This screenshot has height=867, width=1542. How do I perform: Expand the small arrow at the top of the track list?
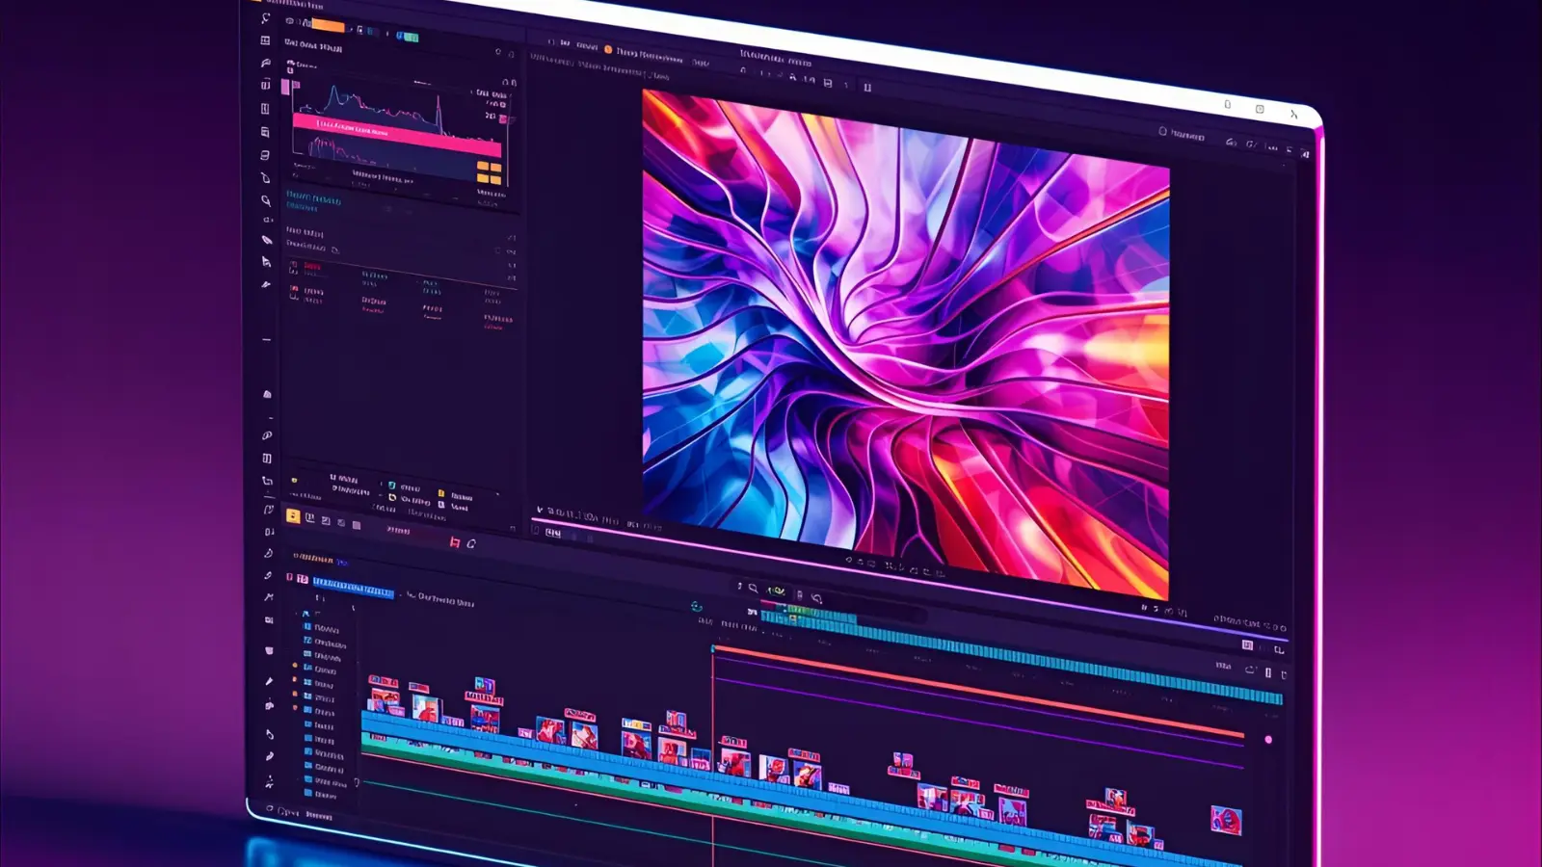[306, 613]
